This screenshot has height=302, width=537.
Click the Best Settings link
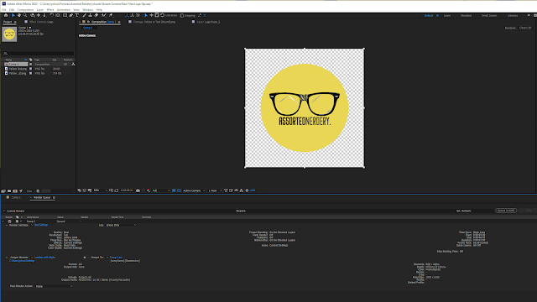(x=41, y=225)
